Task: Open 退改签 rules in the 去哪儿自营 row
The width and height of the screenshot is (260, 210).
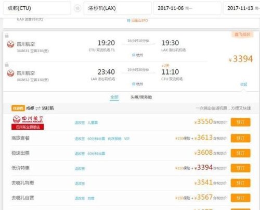Action: coord(80,198)
